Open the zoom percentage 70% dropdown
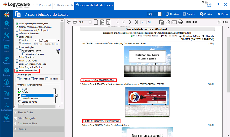This screenshot has height=137, width=230. [90, 22]
